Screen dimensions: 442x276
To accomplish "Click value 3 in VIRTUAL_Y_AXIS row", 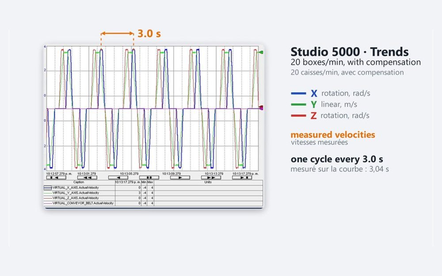I will coord(139,193).
